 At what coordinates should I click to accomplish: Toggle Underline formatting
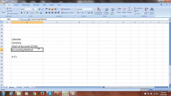27,13
